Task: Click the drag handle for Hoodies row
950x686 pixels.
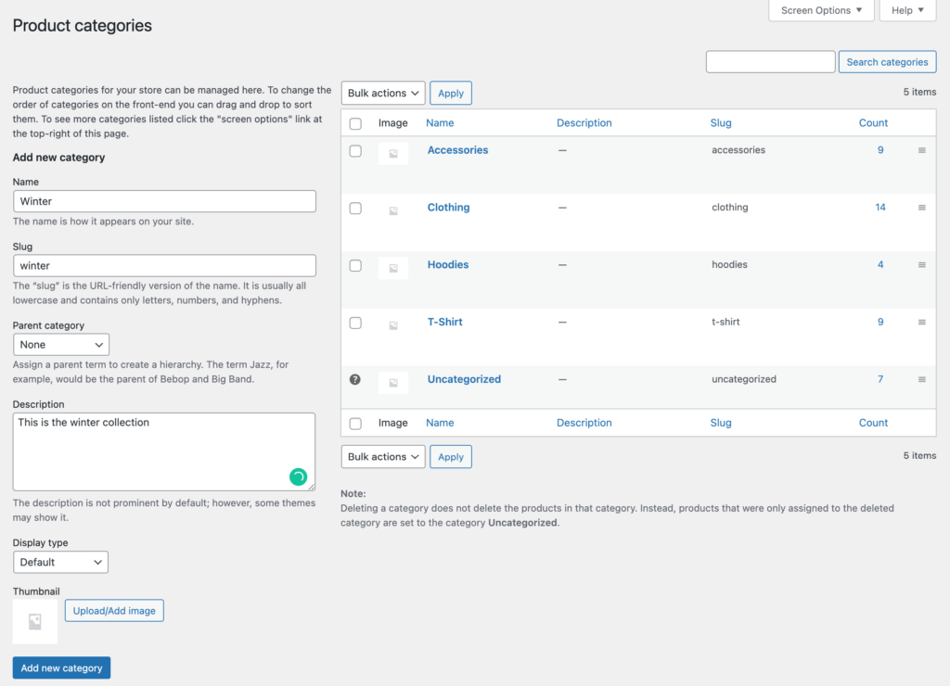Action: click(x=921, y=265)
